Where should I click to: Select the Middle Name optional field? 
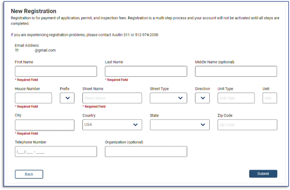pyautogui.click(x=236, y=71)
